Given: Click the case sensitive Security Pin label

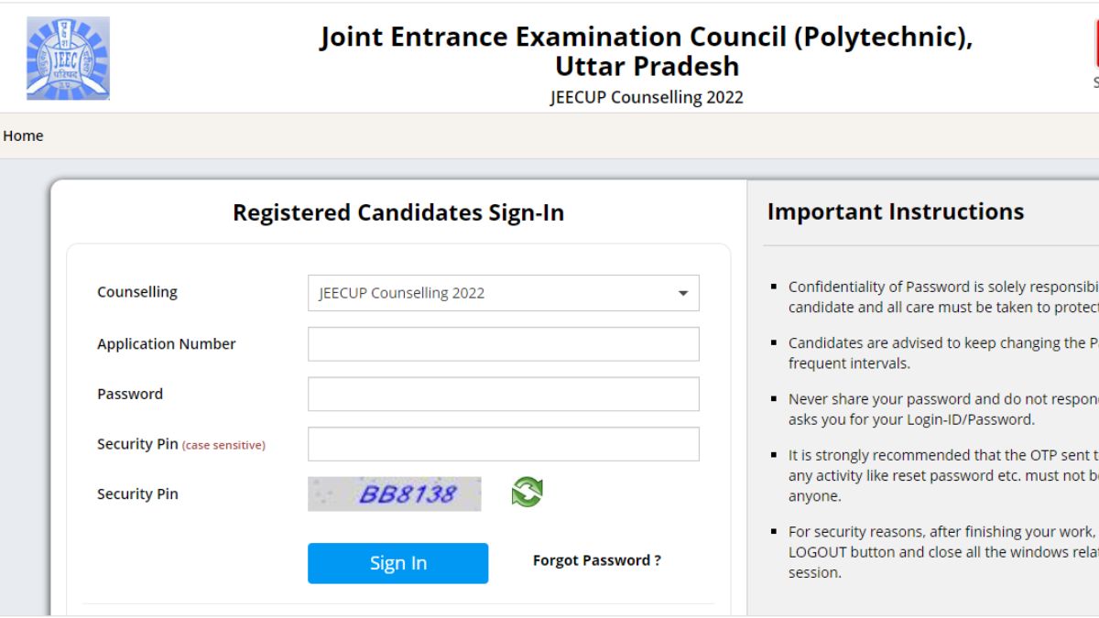Looking at the screenshot, I should click(180, 444).
